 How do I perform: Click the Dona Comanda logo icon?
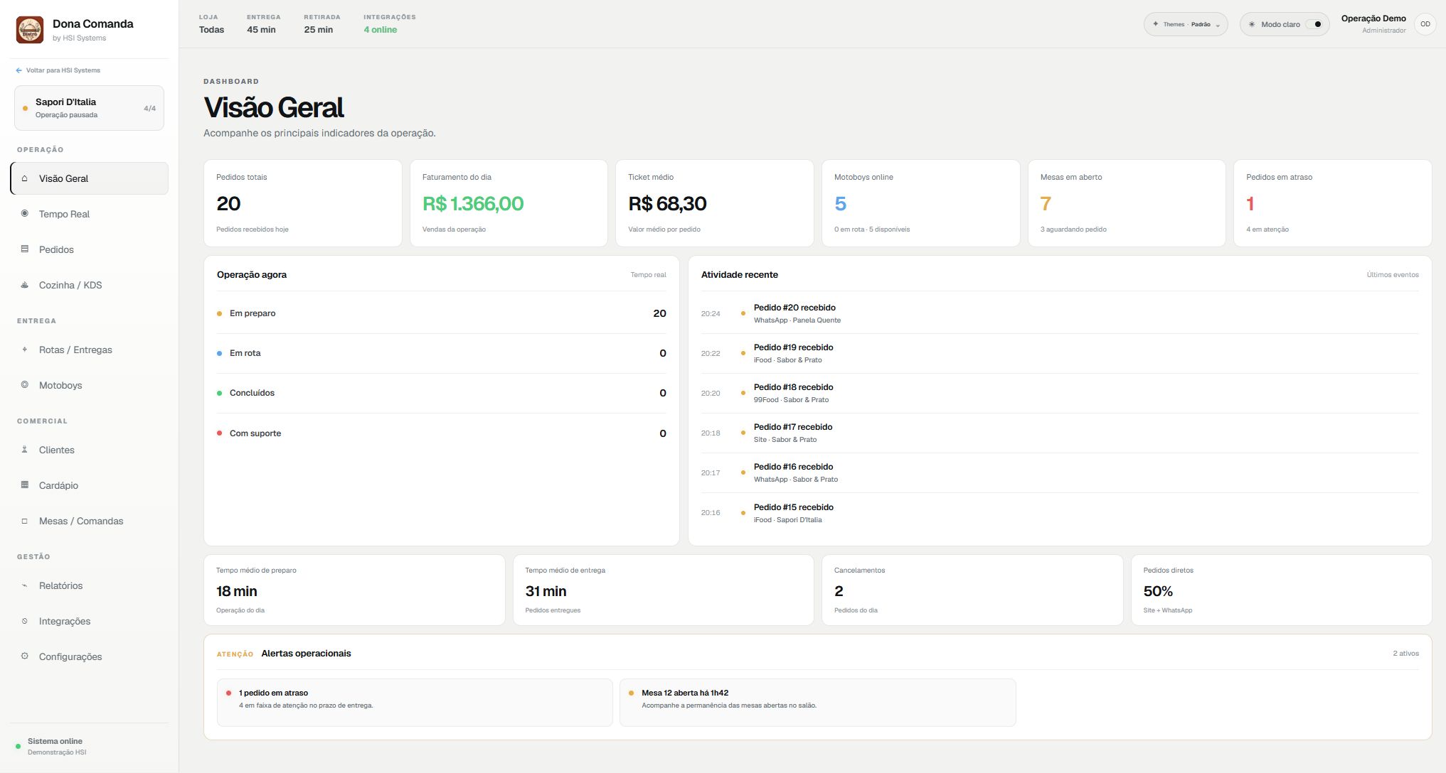point(30,30)
